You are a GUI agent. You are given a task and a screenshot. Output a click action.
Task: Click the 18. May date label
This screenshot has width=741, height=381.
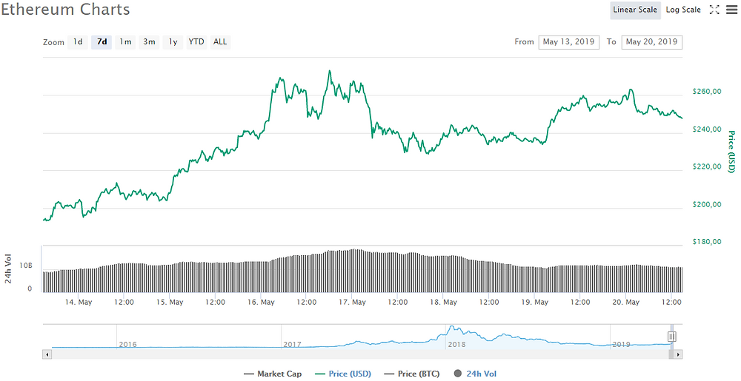tap(443, 303)
